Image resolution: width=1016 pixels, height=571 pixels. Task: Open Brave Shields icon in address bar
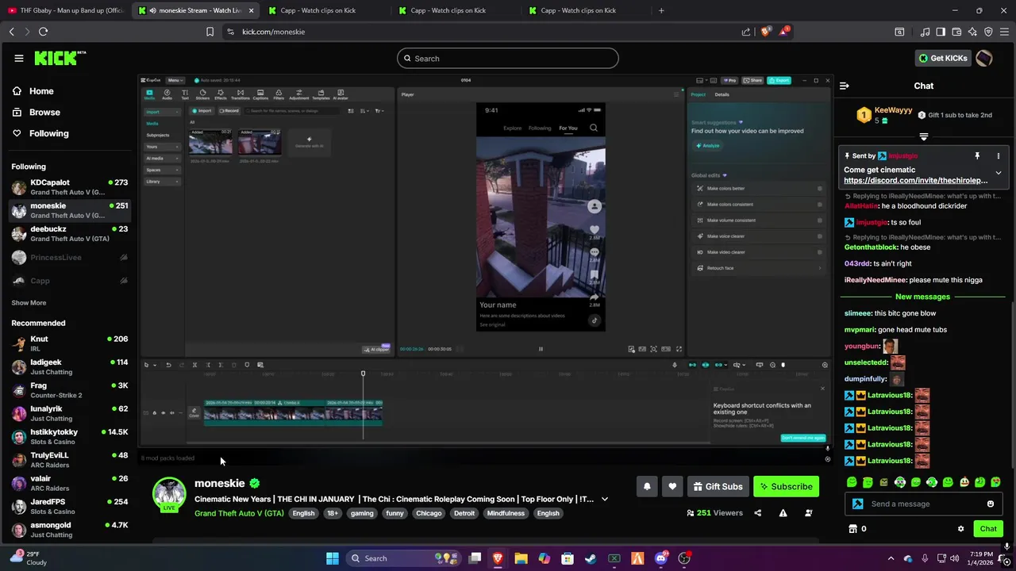click(x=765, y=32)
